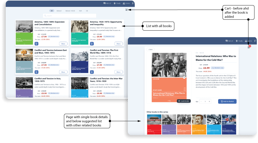Click Members only badge on America 1840–1895 card
Viewport: 258px width, 143px height.
click(54, 37)
